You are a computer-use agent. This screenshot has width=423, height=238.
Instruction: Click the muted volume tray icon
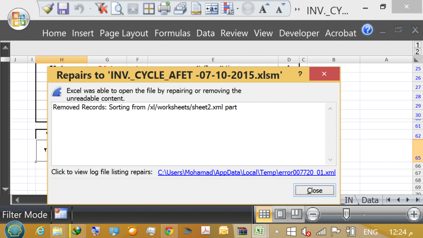click(306, 232)
